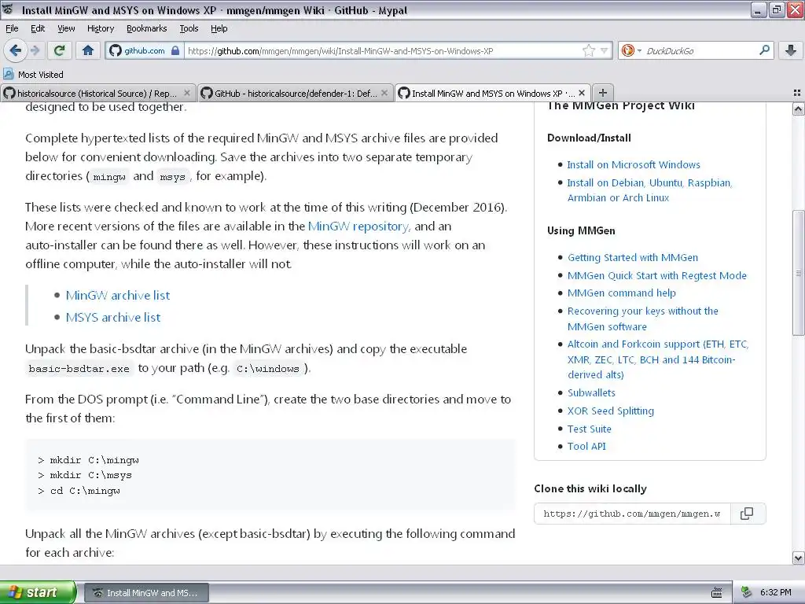Select the Install MinGW and MSYS tab

point(492,93)
